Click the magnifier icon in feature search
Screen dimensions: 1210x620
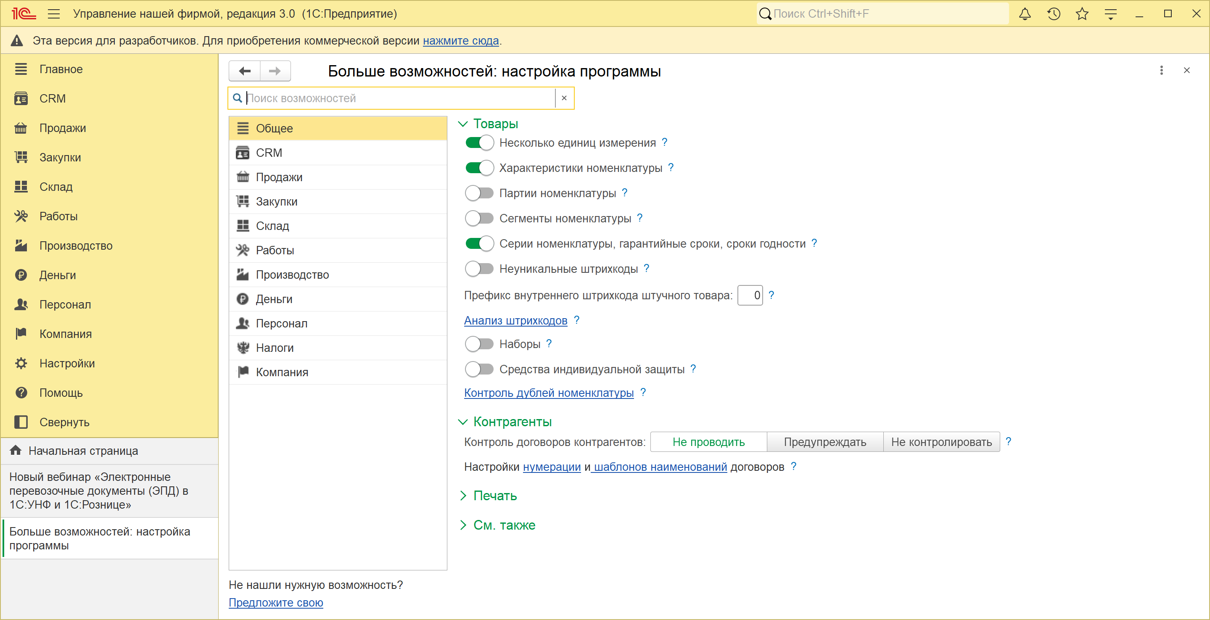point(238,98)
